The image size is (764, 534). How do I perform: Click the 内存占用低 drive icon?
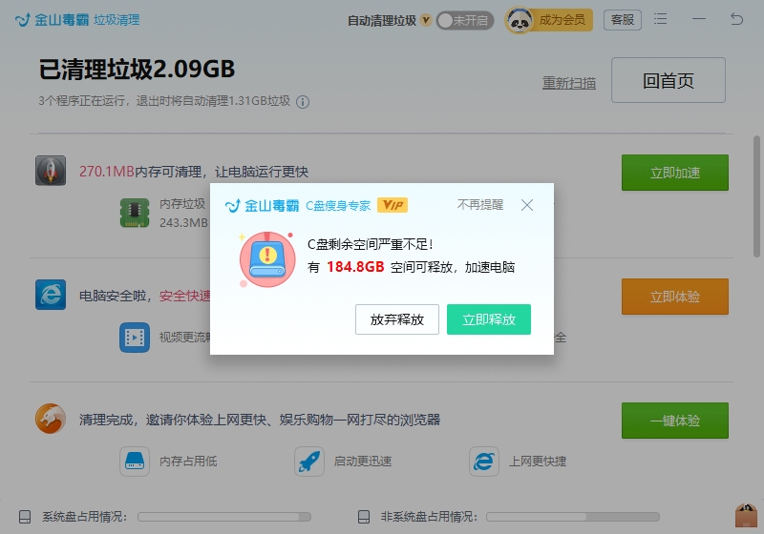point(135,461)
